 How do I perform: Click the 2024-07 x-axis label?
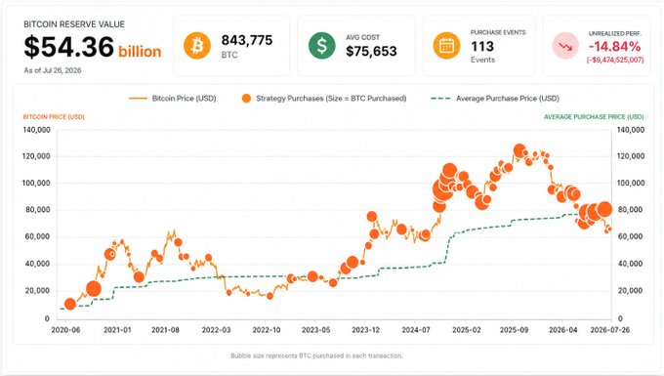point(416,330)
